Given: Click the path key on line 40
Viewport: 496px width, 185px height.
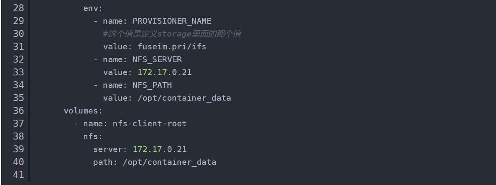Looking at the screenshot, I should [103, 162].
